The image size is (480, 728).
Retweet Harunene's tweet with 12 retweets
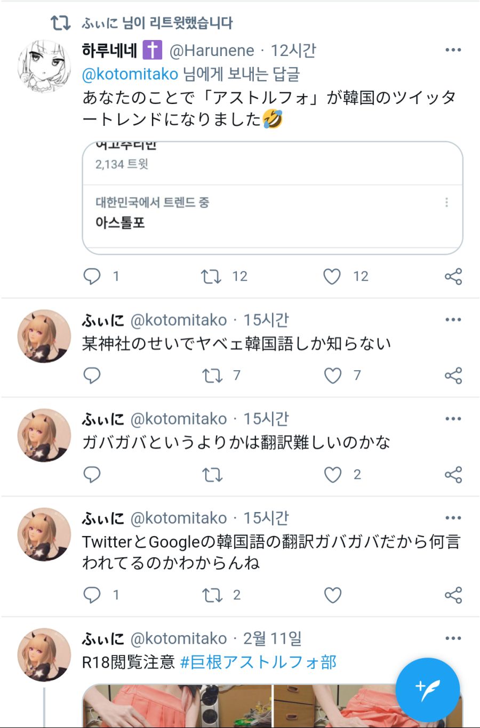click(x=211, y=276)
